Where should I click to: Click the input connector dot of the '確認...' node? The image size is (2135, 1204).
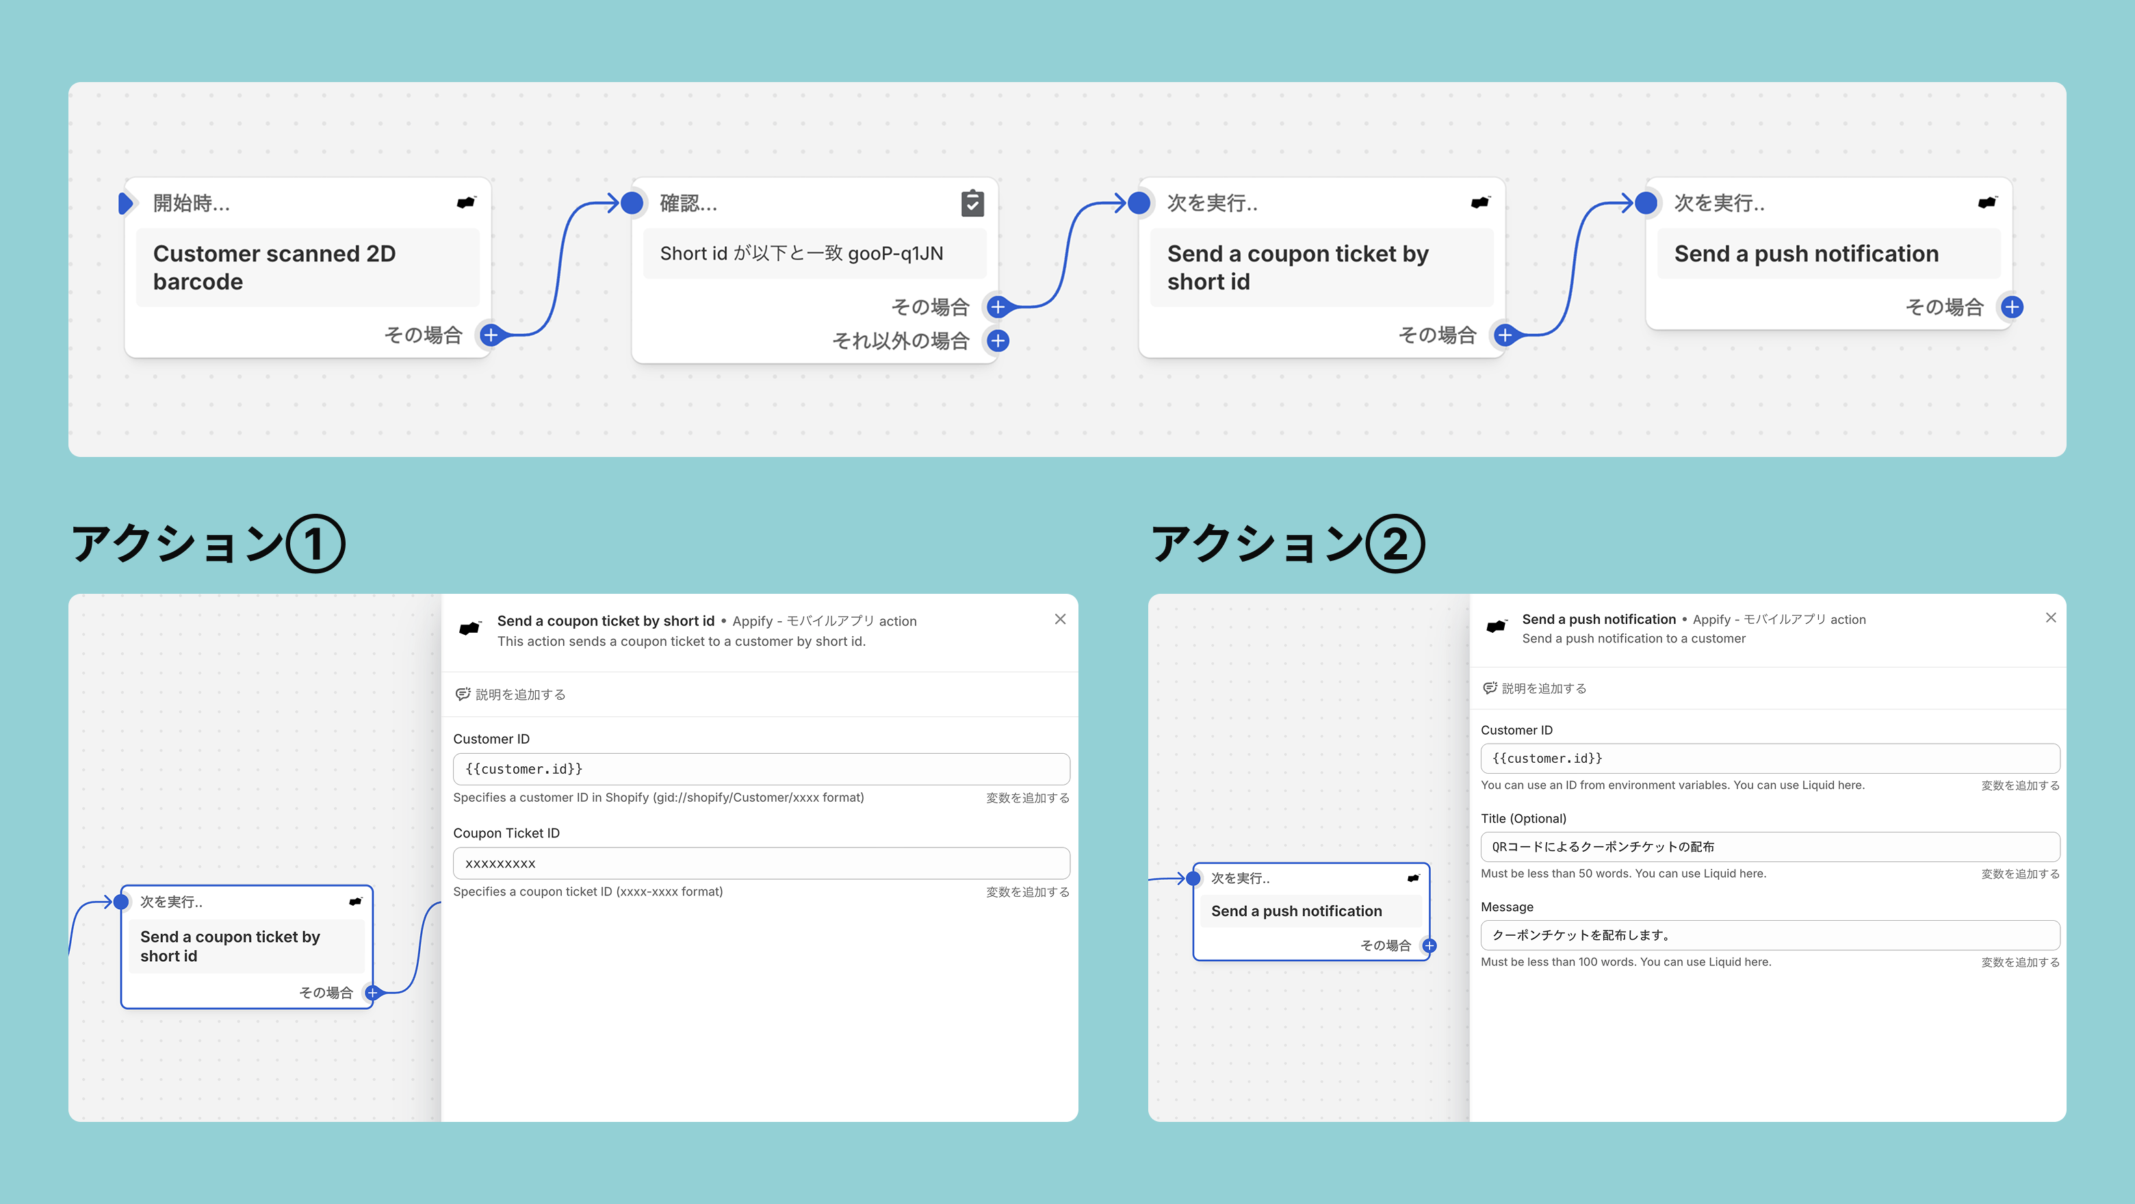tap(632, 202)
